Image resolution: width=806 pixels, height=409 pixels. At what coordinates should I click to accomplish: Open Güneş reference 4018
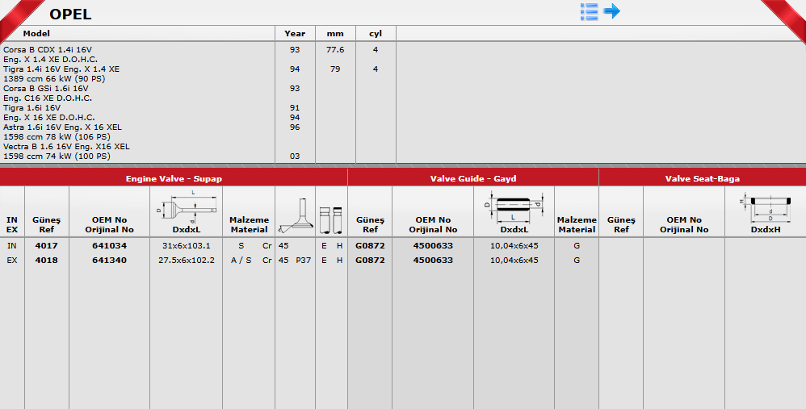[46, 261]
